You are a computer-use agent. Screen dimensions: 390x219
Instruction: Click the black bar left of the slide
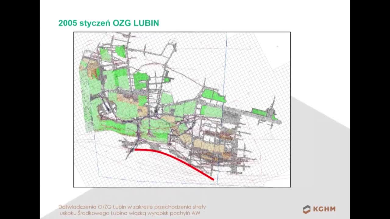coord(20,109)
